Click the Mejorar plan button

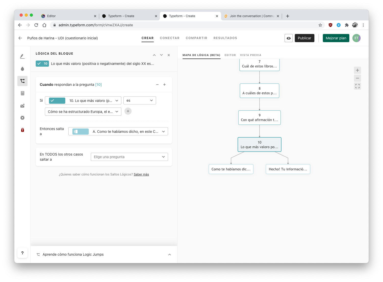point(336,38)
